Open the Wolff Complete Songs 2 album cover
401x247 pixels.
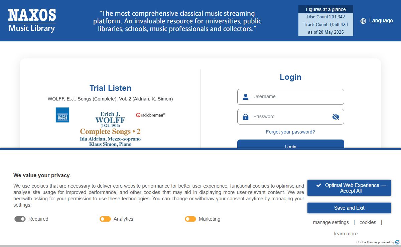point(110,128)
